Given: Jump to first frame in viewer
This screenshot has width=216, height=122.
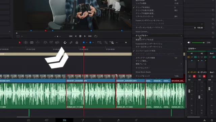Looking at the screenshot, I should 71,36.
